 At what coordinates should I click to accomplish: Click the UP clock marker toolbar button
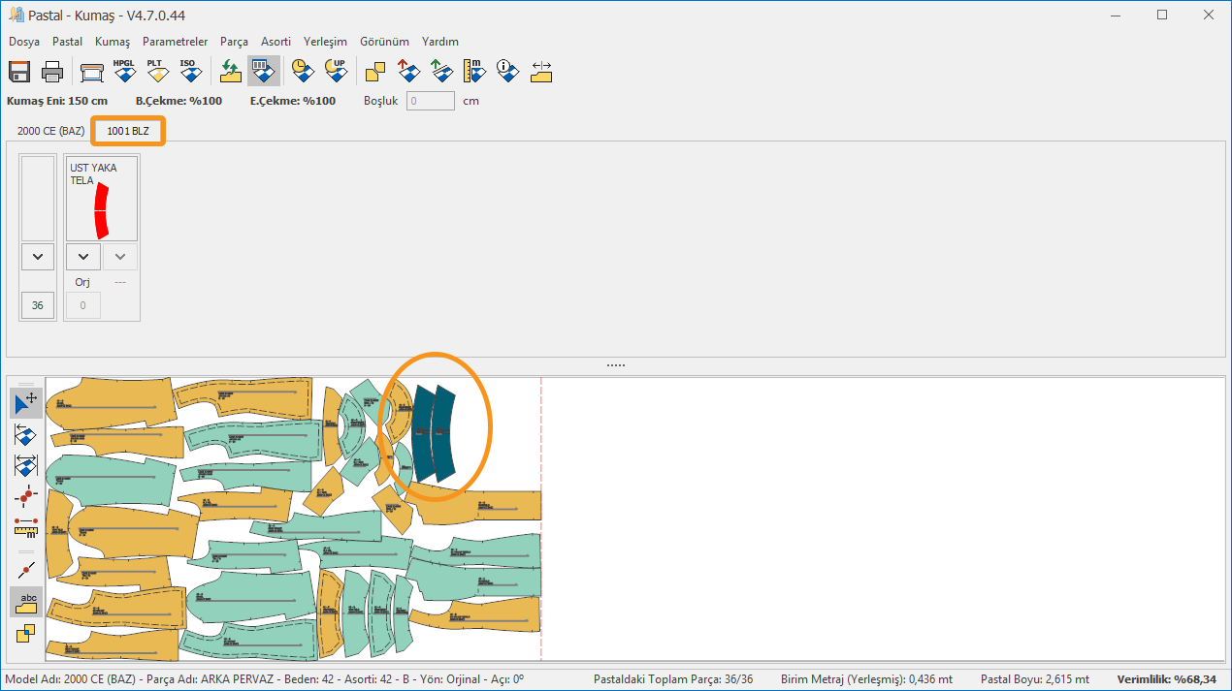pyautogui.click(x=335, y=72)
